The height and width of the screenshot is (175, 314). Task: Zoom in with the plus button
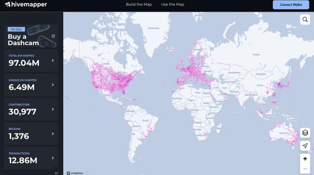coord(305,159)
